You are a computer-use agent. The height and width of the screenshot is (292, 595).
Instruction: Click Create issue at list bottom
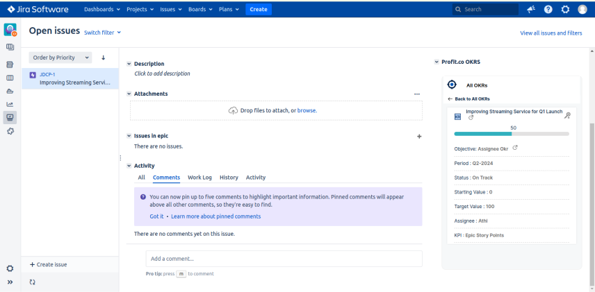coord(48,264)
